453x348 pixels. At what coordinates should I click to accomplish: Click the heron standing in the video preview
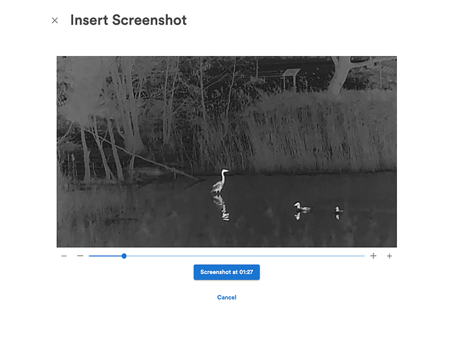pyautogui.click(x=220, y=181)
